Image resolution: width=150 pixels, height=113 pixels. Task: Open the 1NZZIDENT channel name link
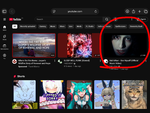pos(68,63)
